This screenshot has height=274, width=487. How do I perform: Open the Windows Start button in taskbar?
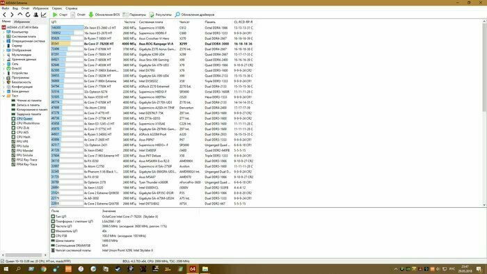6,268
